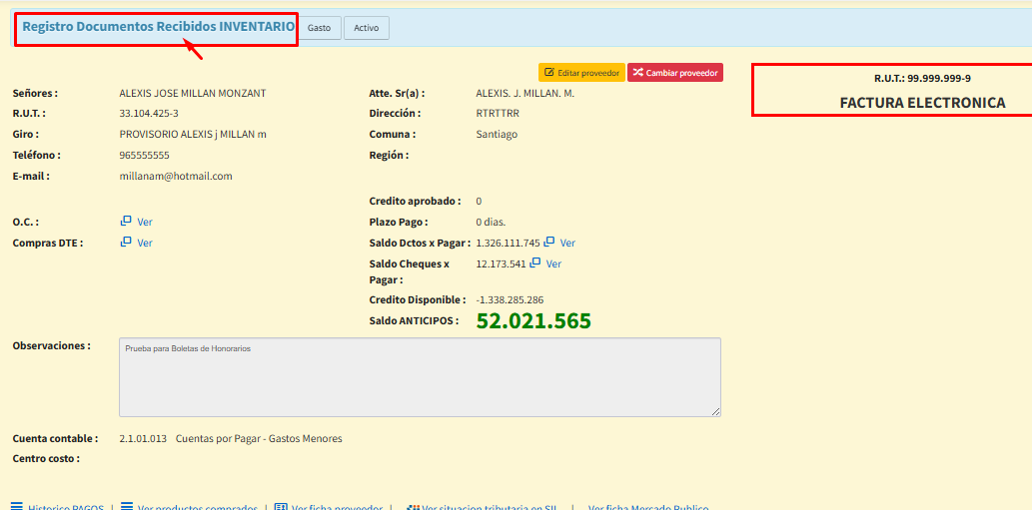Select supplier name ALEXIS JOSE MILLAN MONZANT

pyautogui.click(x=193, y=94)
